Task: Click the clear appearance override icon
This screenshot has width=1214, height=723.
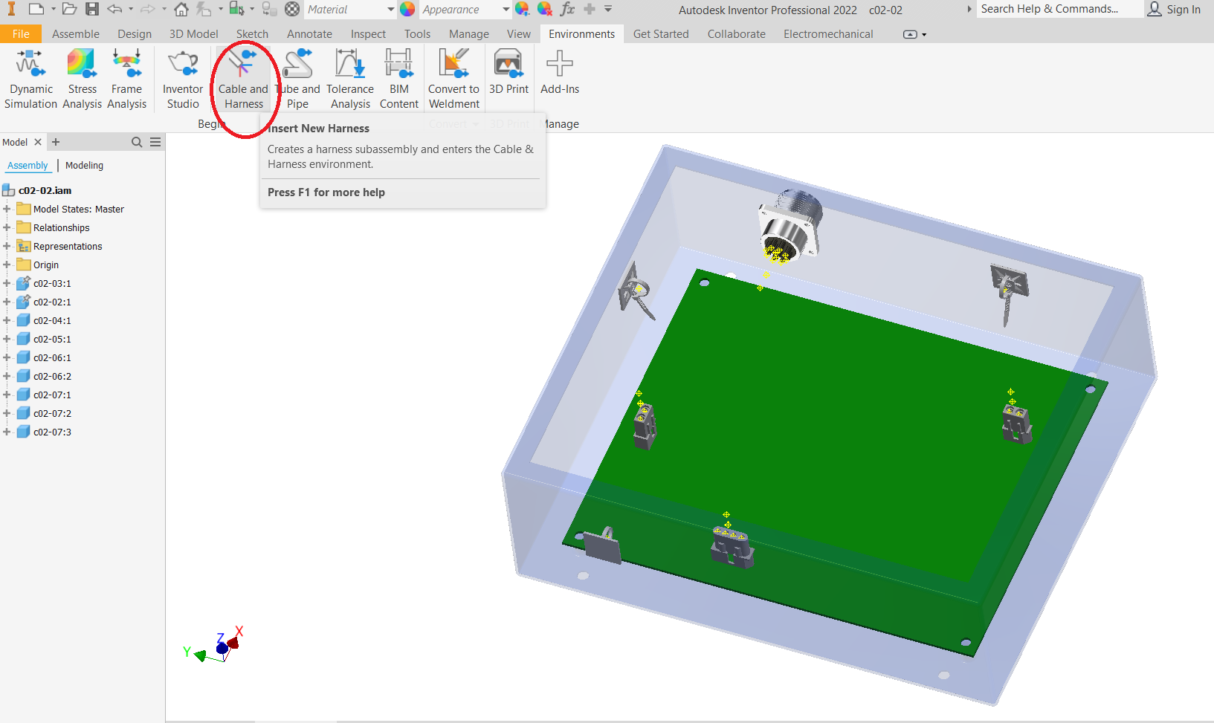Action: 545,9
